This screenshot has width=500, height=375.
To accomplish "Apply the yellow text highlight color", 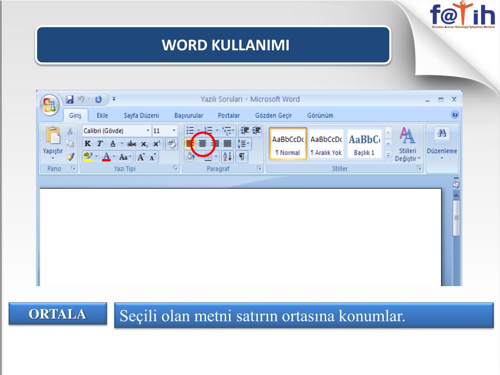I will point(88,157).
